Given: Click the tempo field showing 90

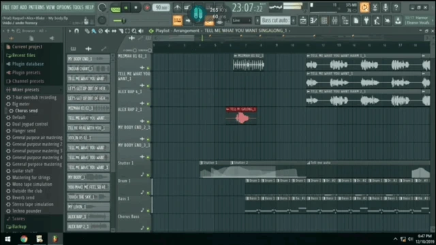Looking at the screenshot, I should [x=161, y=7].
